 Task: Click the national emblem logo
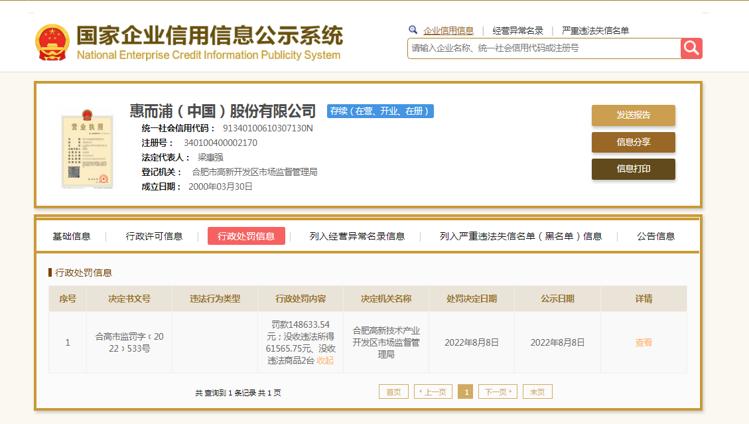point(52,43)
